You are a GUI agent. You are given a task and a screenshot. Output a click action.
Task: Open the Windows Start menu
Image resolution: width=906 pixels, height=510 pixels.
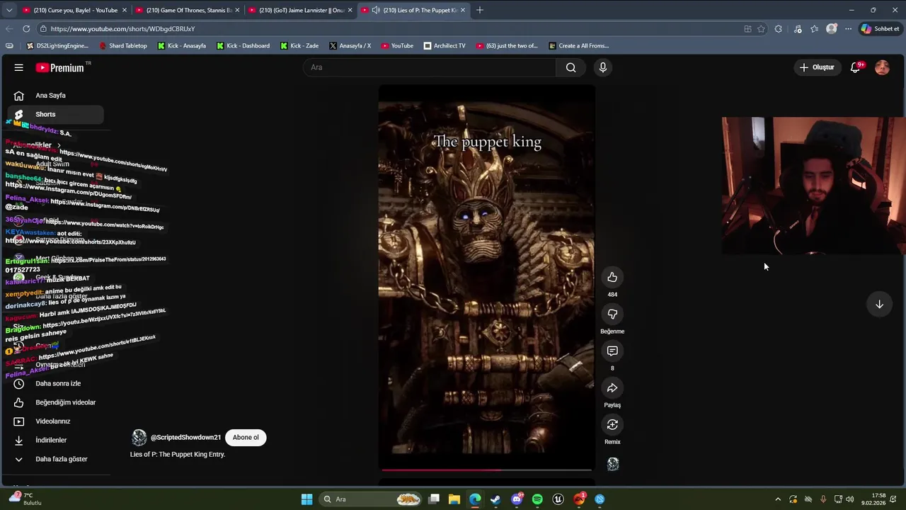[x=306, y=499]
